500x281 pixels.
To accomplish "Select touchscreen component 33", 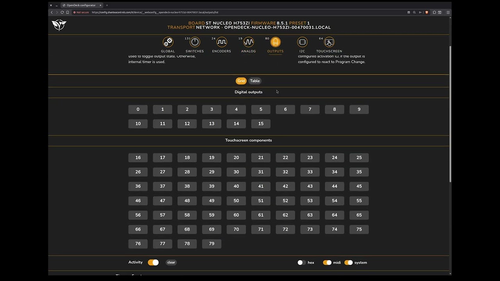I will click(x=310, y=172).
